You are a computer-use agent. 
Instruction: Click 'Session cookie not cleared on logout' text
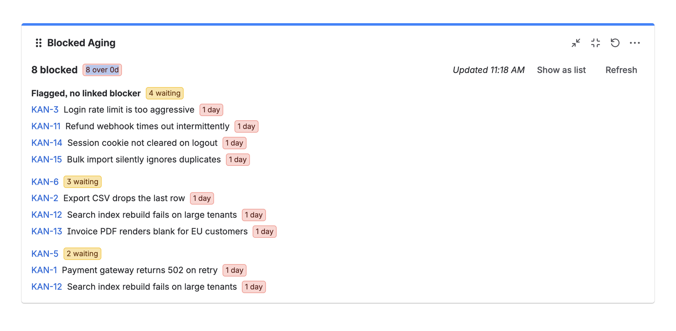(x=143, y=143)
